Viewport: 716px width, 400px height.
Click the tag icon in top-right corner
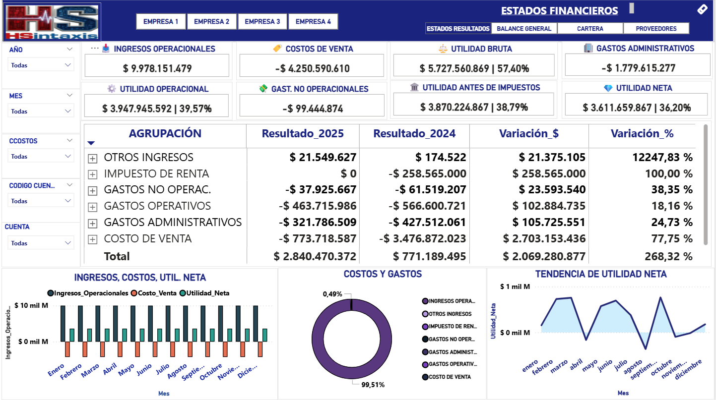coord(702,9)
